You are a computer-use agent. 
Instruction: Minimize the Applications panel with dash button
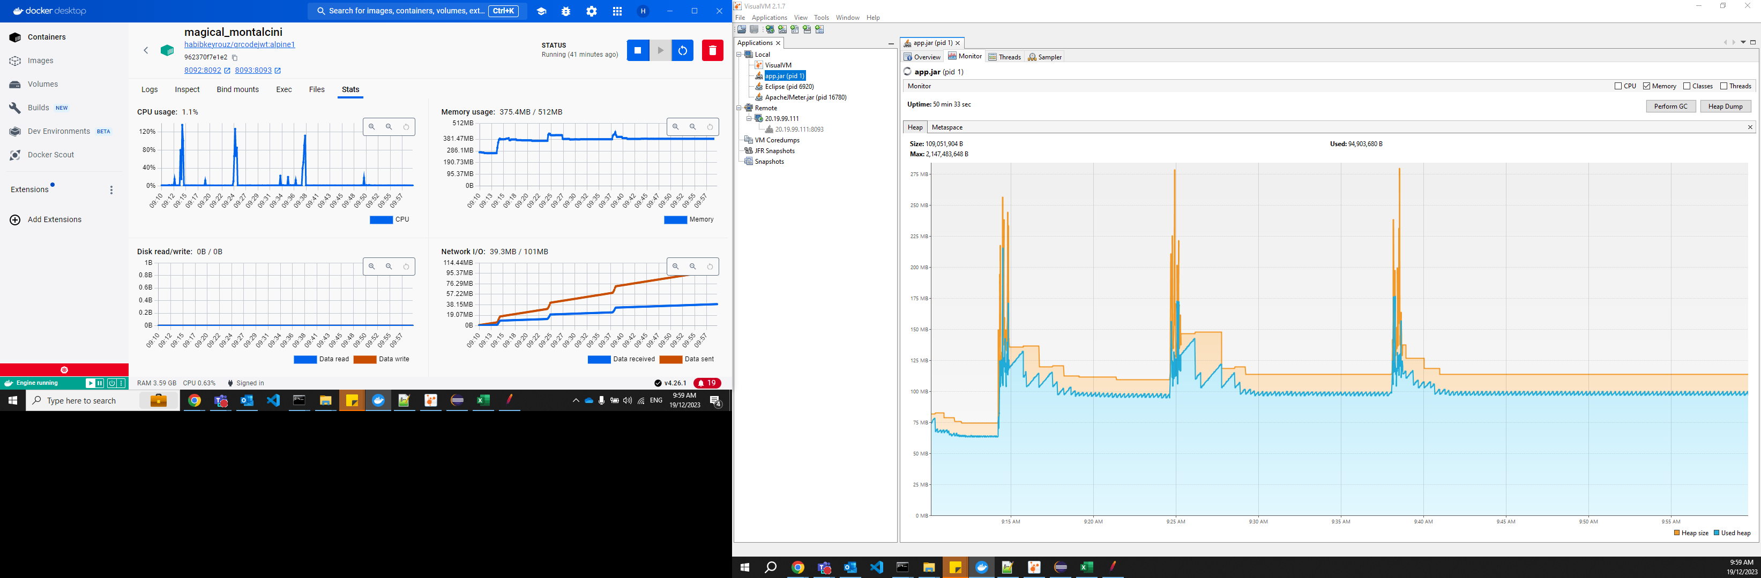[x=891, y=44]
